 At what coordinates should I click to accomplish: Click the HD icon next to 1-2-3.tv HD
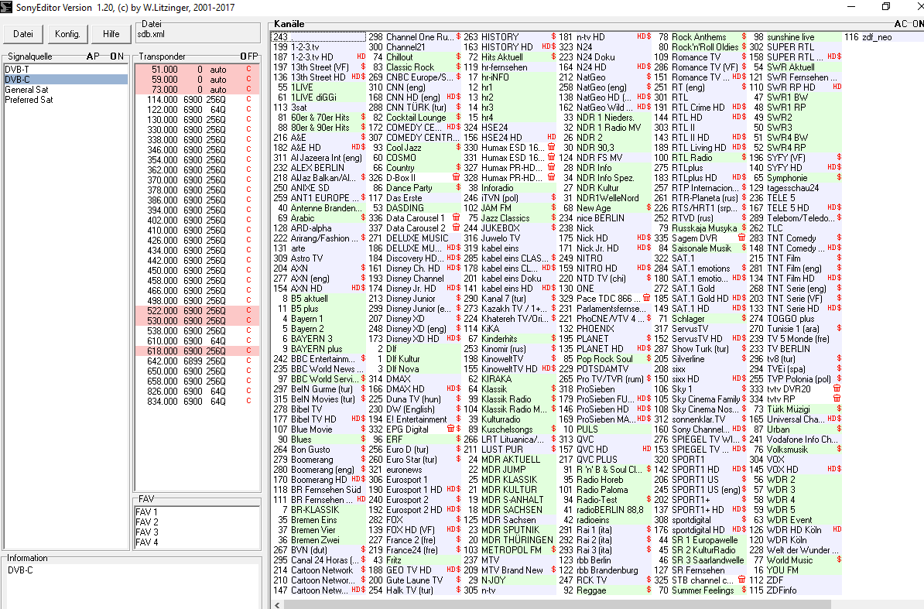pyautogui.click(x=361, y=57)
